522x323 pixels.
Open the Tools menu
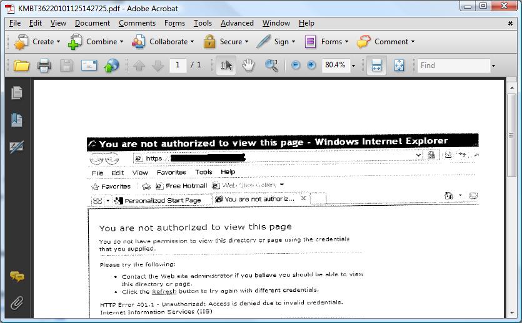(x=203, y=23)
